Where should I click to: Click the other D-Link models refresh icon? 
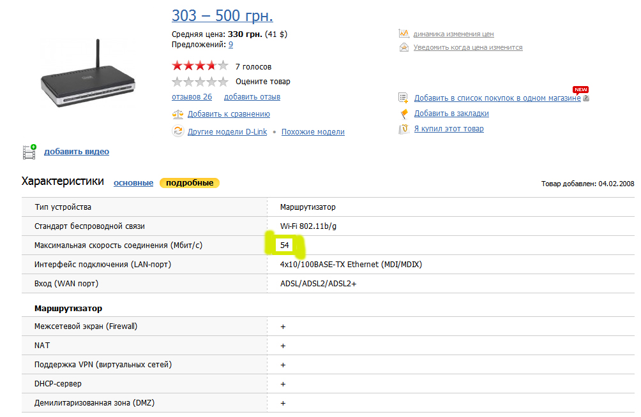[177, 131]
